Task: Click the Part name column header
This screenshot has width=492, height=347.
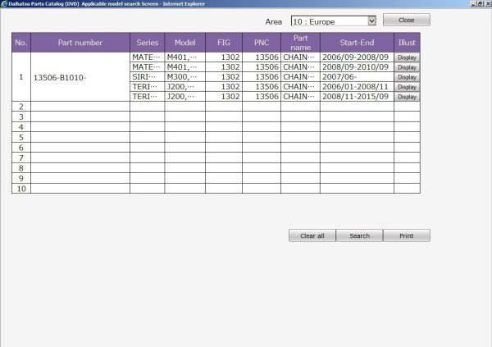Action: coord(300,43)
